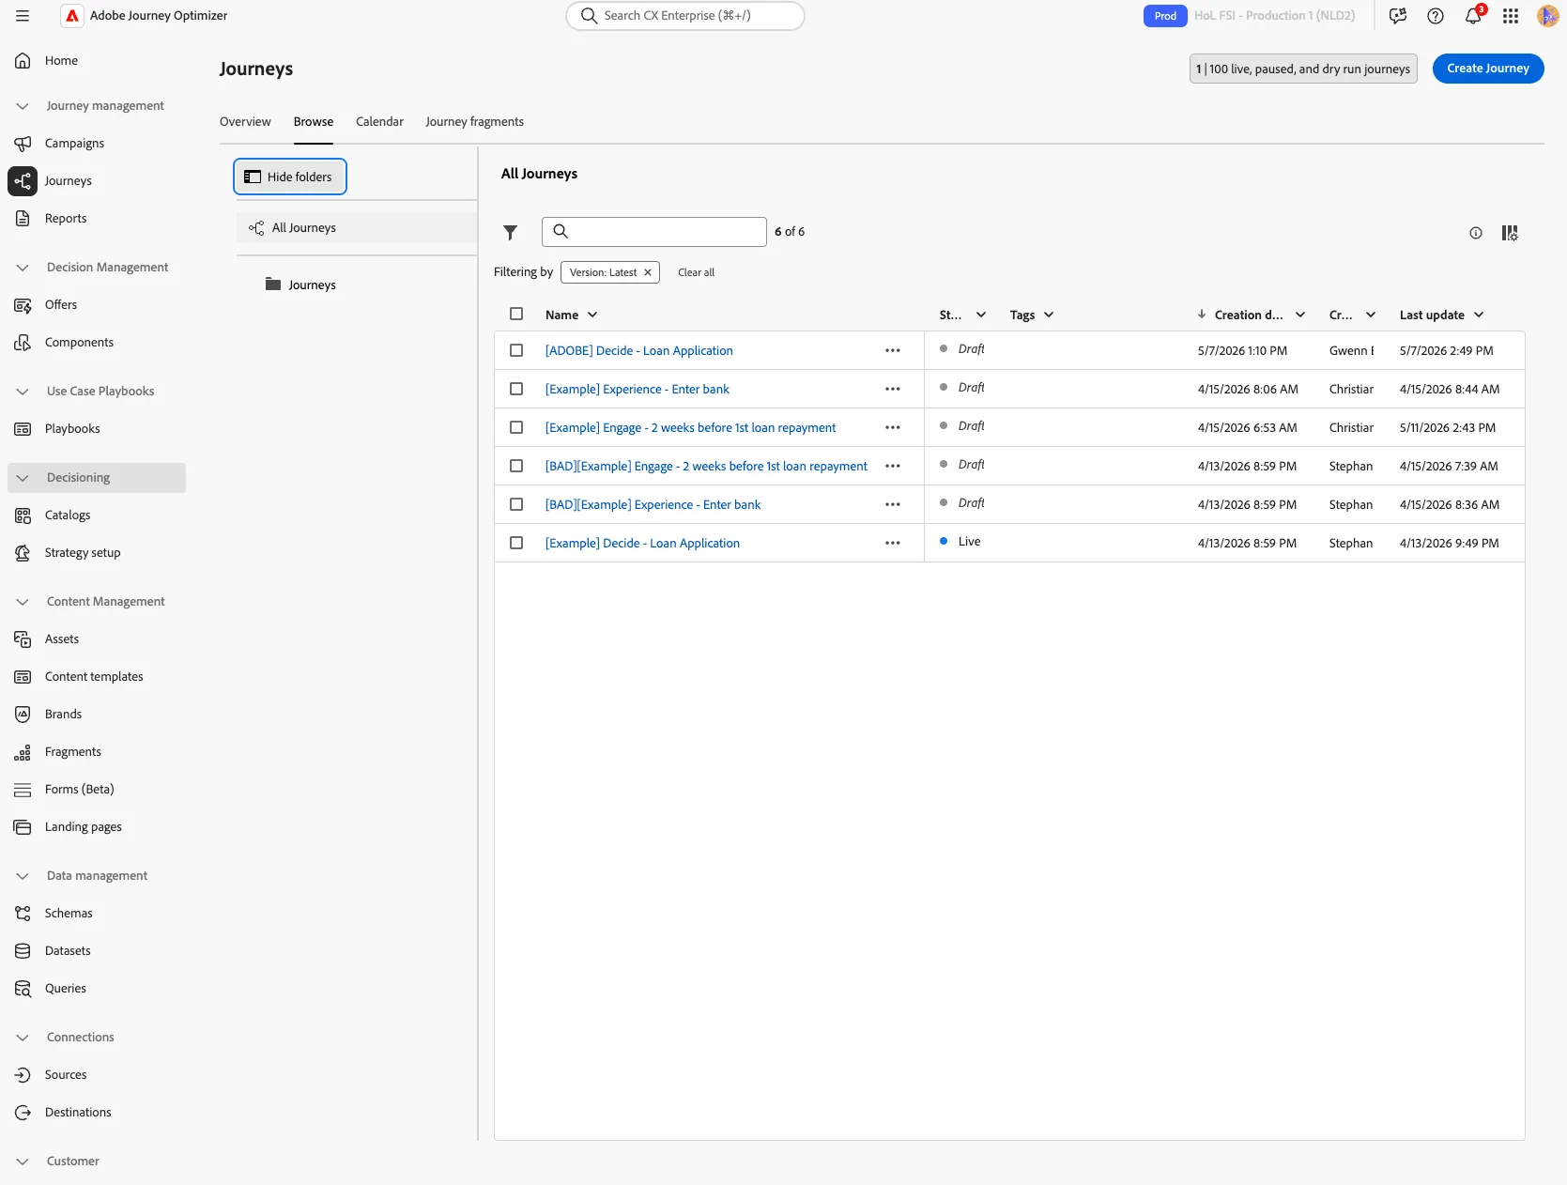Image resolution: width=1567 pixels, height=1185 pixels.
Task: Click the info icon above table
Action: click(x=1476, y=233)
